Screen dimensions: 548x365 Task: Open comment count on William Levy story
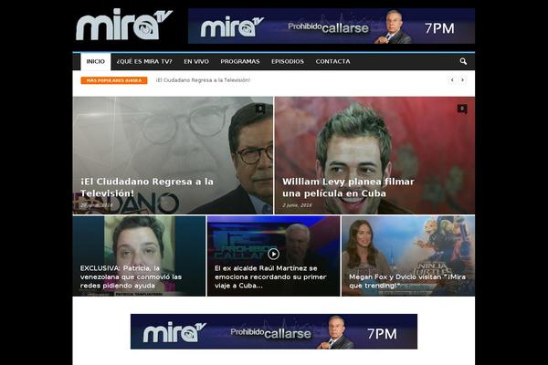[x=462, y=109]
